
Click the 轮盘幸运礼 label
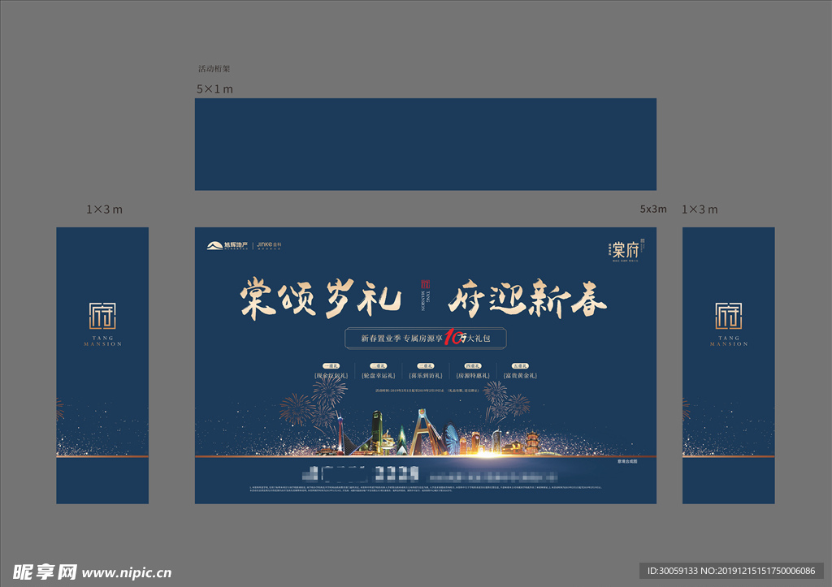point(378,376)
